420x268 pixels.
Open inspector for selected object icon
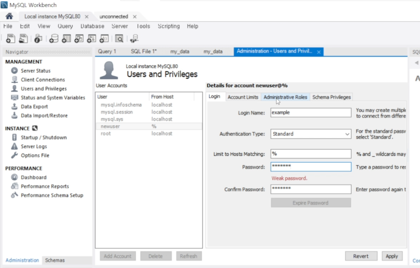click(x=38, y=39)
